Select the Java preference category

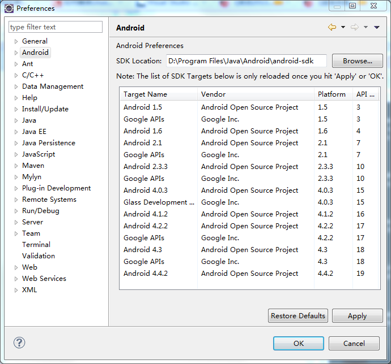click(29, 120)
